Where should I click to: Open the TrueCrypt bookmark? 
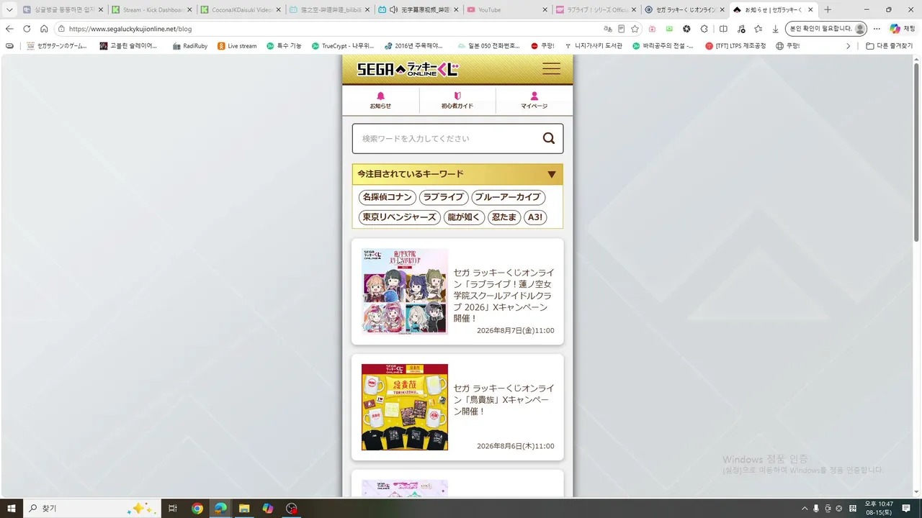pos(342,46)
